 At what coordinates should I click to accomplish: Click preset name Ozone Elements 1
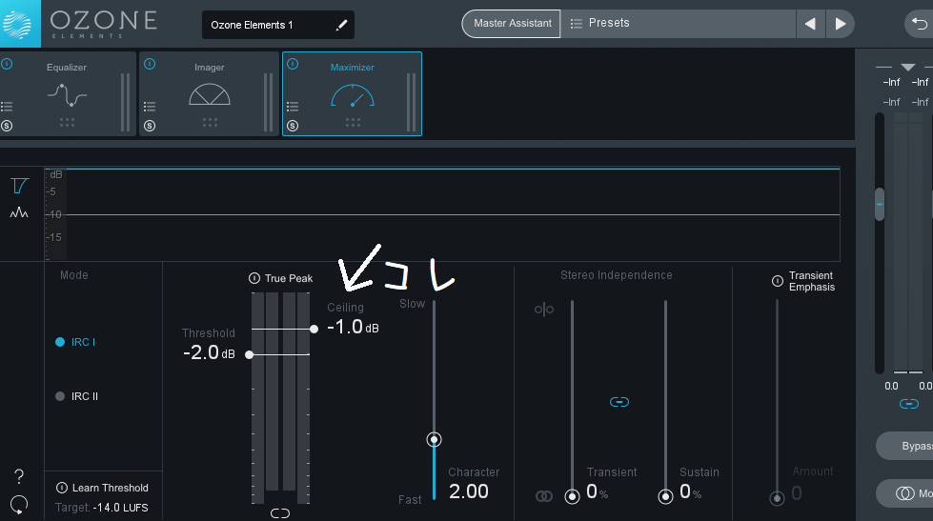(252, 25)
